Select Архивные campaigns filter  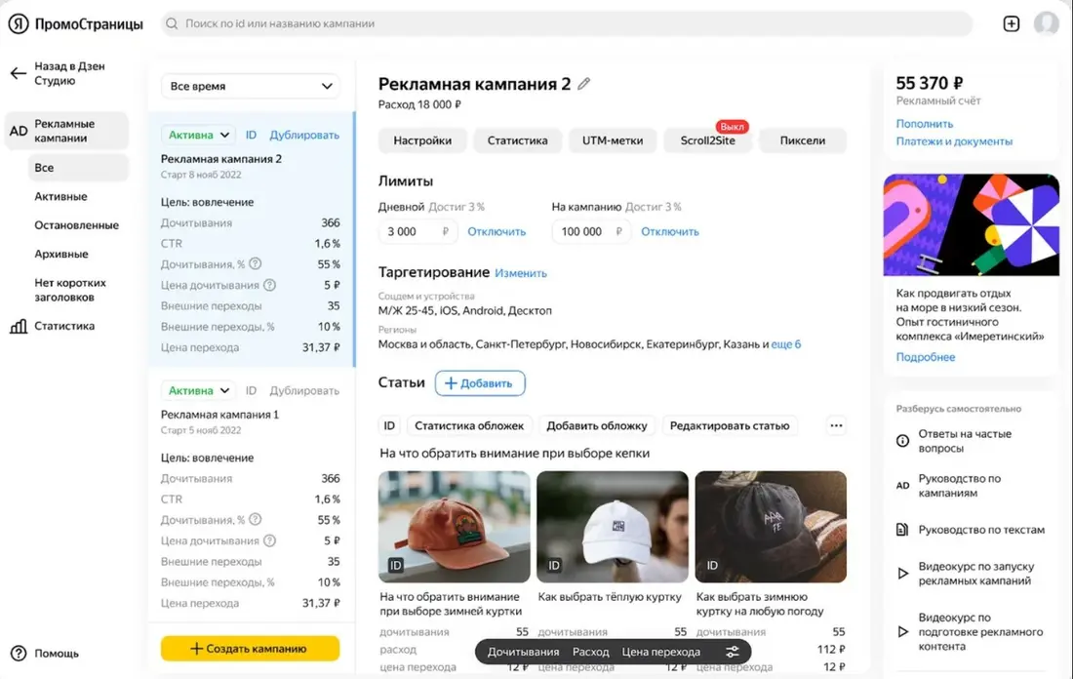tap(61, 254)
